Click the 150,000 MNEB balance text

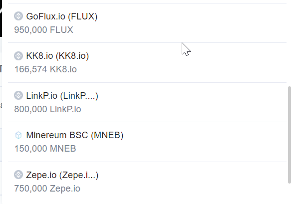click(x=45, y=149)
